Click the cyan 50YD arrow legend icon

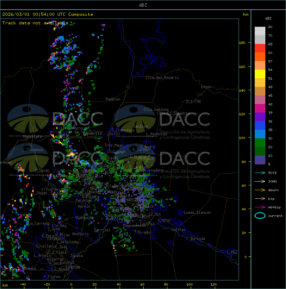(x=260, y=173)
